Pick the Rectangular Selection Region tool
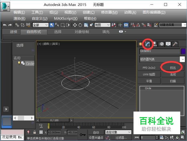The height and width of the screenshot is (141, 187). point(63,25)
